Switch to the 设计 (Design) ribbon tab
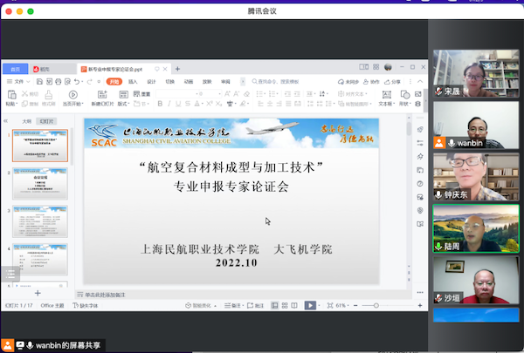Image resolution: width=524 pixels, height=353 pixels. pyautogui.click(x=151, y=81)
